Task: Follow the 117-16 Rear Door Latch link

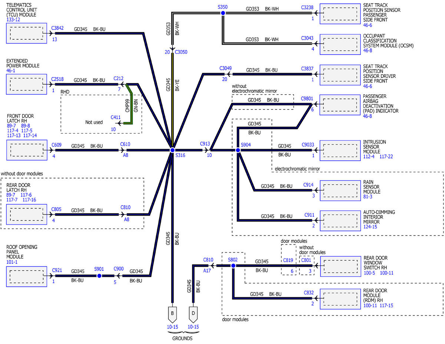Action: point(30,200)
